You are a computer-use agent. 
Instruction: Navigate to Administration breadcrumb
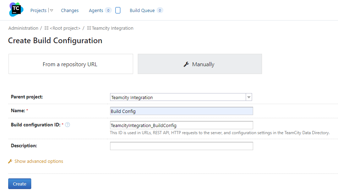pos(23,28)
